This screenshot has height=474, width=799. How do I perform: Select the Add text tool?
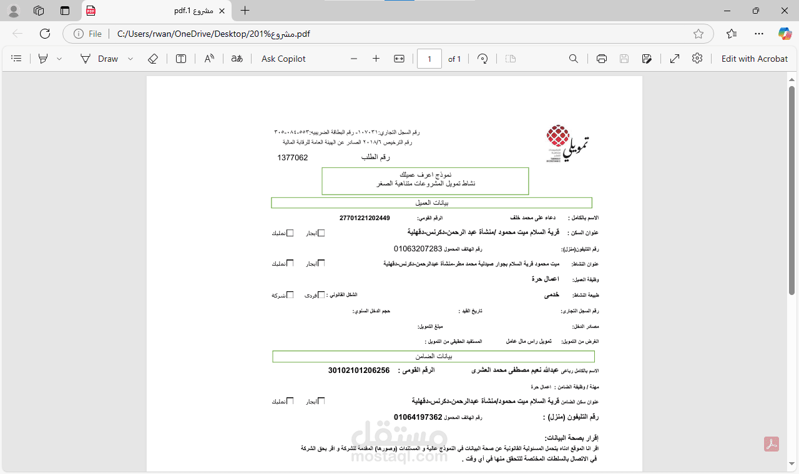[x=181, y=59]
